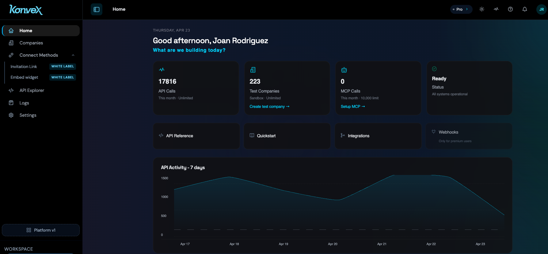Click 'This month · 10,000 limit' text
The width and height of the screenshot is (548, 254).
pyautogui.click(x=360, y=98)
